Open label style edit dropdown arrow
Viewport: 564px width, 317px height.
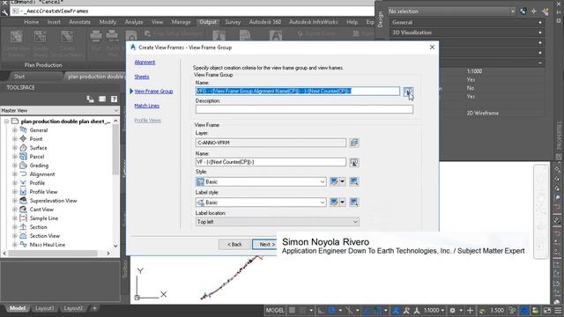pos(343,202)
